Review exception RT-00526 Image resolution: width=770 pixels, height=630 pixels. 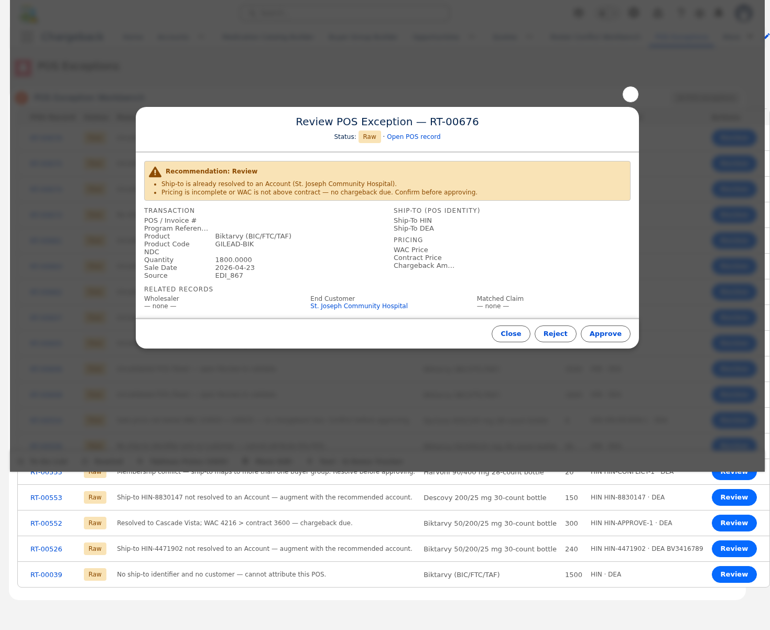(734, 549)
